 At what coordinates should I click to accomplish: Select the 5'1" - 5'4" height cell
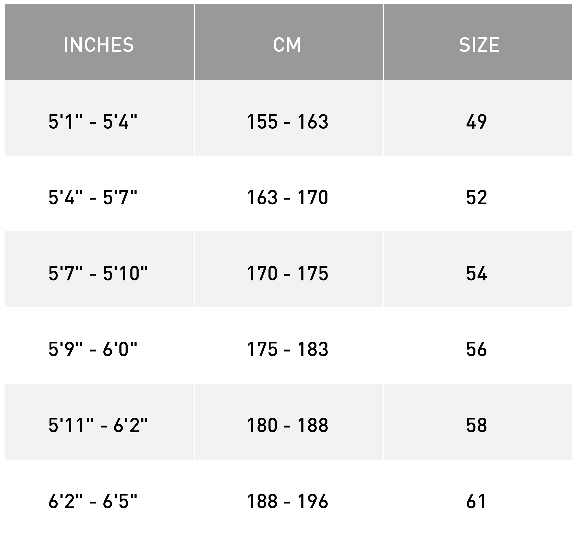coord(99,118)
